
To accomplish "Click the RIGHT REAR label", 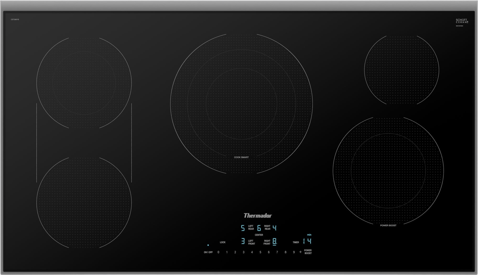I will pos(267,227).
